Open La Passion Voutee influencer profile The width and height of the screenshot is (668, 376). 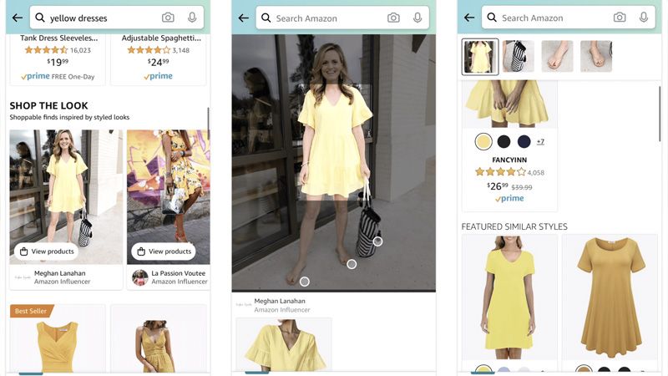click(x=180, y=277)
